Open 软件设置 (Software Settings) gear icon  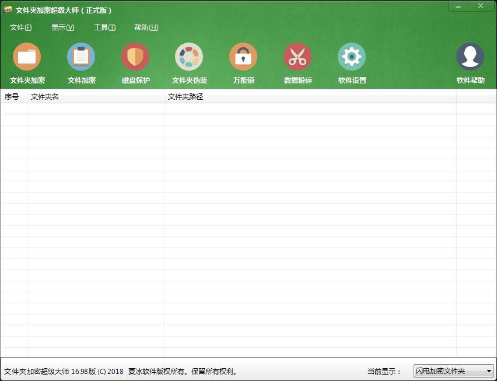(351, 61)
